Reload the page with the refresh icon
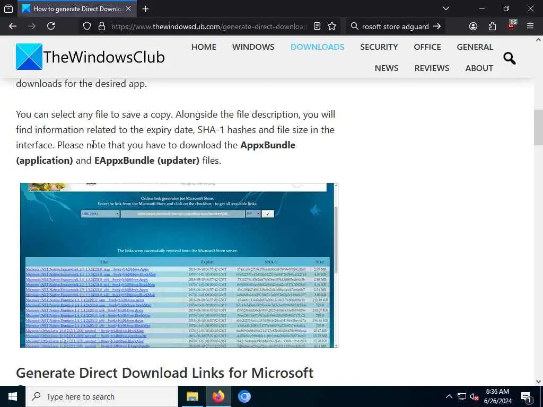The width and height of the screenshot is (543, 407). (51, 26)
